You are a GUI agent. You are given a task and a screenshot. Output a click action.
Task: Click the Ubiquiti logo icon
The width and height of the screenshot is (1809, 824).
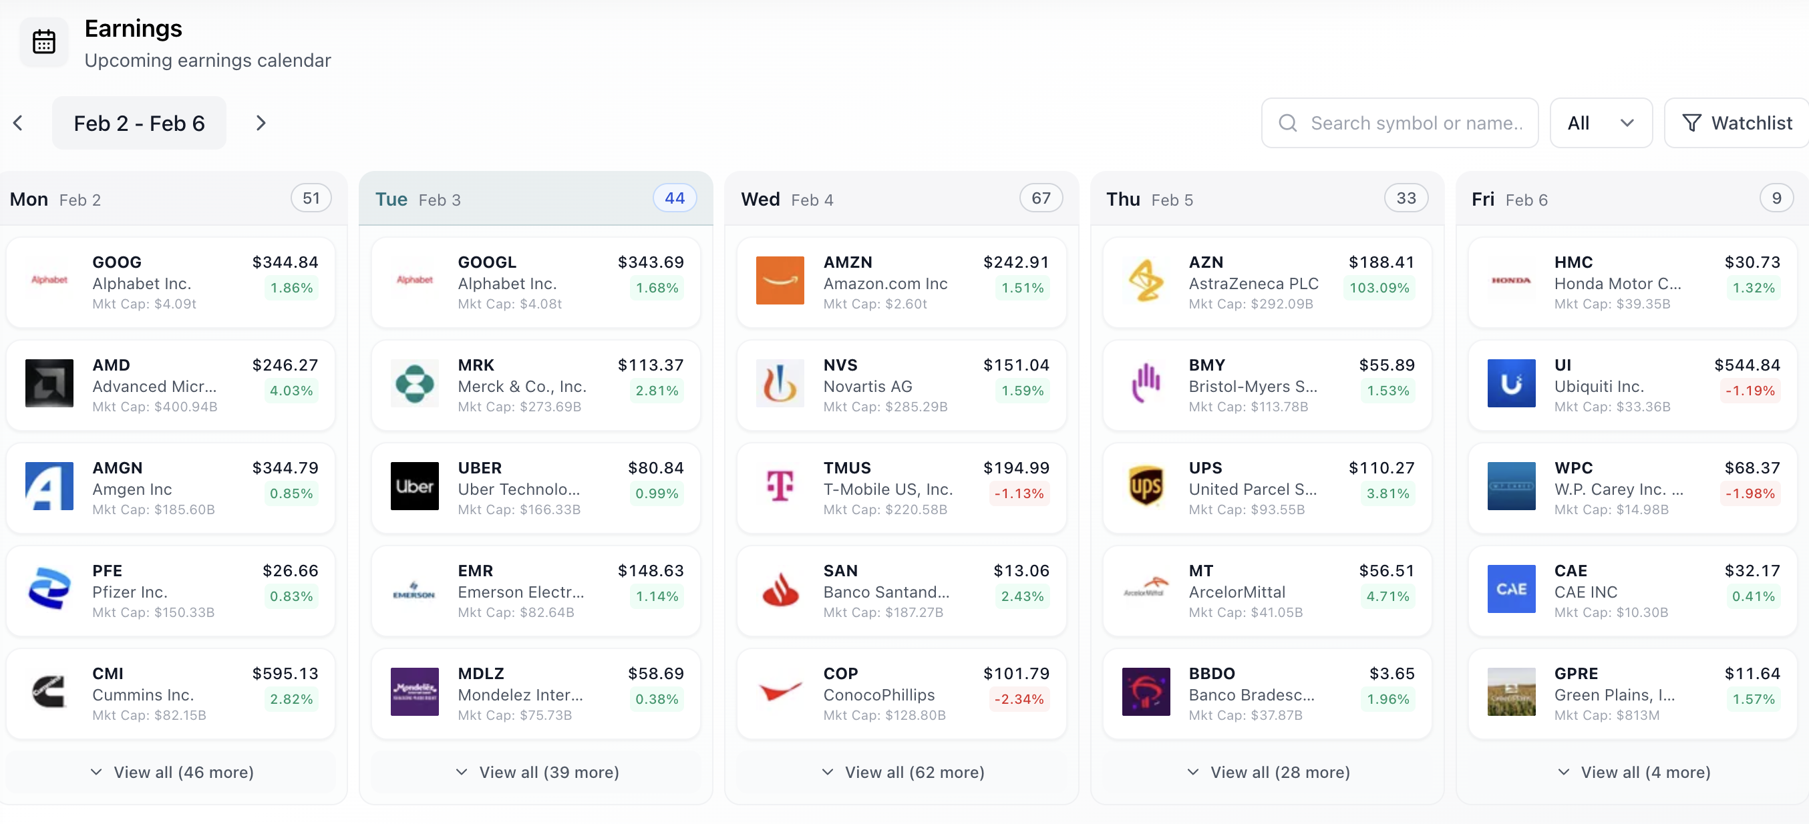coord(1510,384)
